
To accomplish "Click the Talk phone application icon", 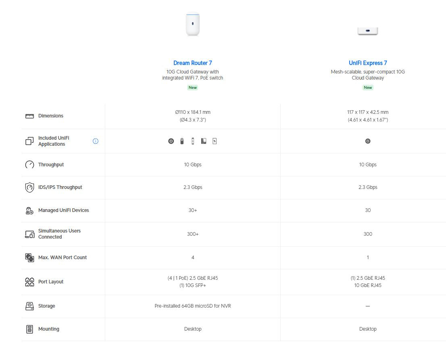I will [204, 141].
